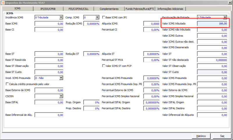Edit Percentual ICMS Presumido Imp. PR field
Screen dimensions: 233x140
click(151, 84)
